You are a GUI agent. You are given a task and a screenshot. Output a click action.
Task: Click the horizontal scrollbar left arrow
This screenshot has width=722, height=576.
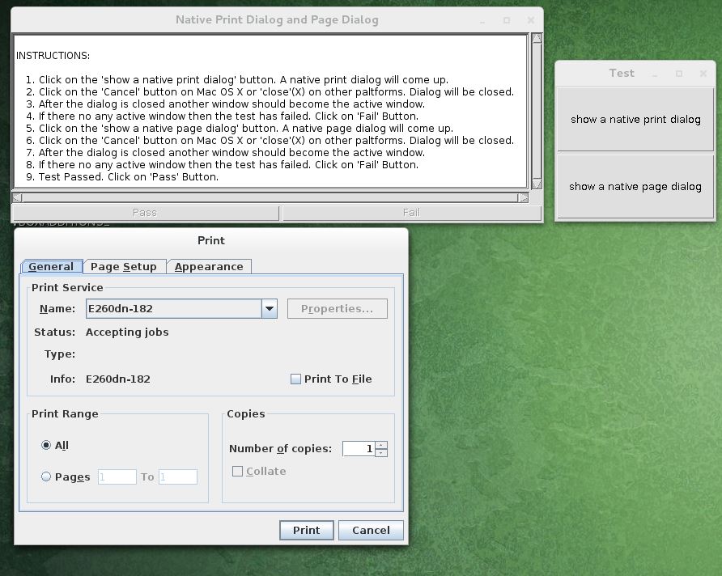(x=17, y=197)
